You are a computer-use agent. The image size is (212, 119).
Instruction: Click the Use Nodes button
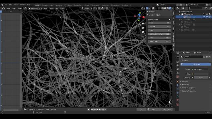click(195, 64)
